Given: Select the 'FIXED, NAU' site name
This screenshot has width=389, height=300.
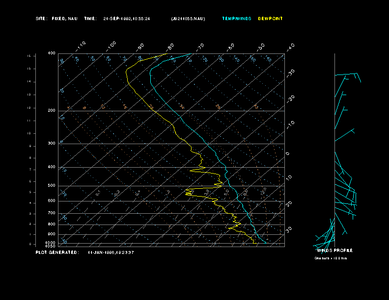Looking at the screenshot, I should (x=64, y=19).
